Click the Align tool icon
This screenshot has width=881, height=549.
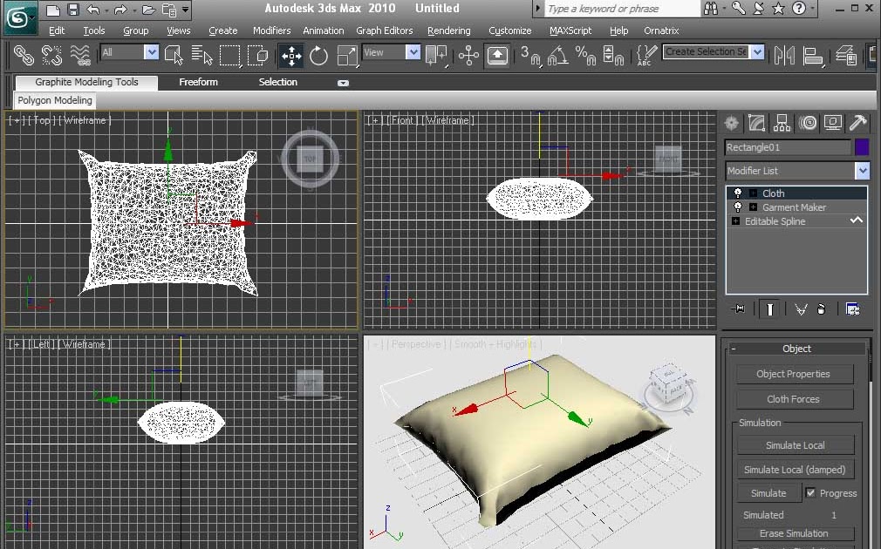coord(812,56)
